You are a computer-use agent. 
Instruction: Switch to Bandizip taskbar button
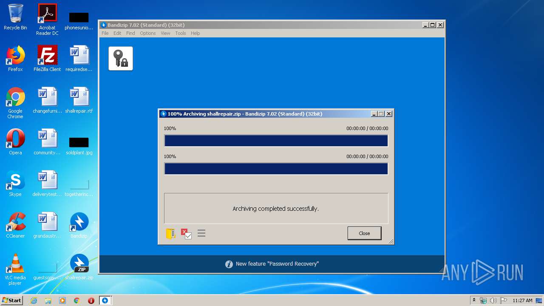[105, 300]
